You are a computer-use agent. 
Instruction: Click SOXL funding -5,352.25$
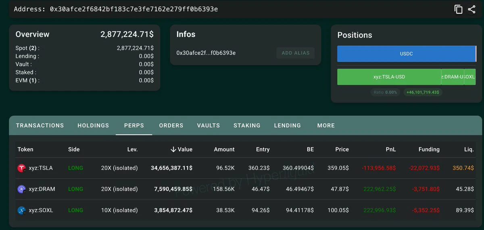[x=425, y=210]
